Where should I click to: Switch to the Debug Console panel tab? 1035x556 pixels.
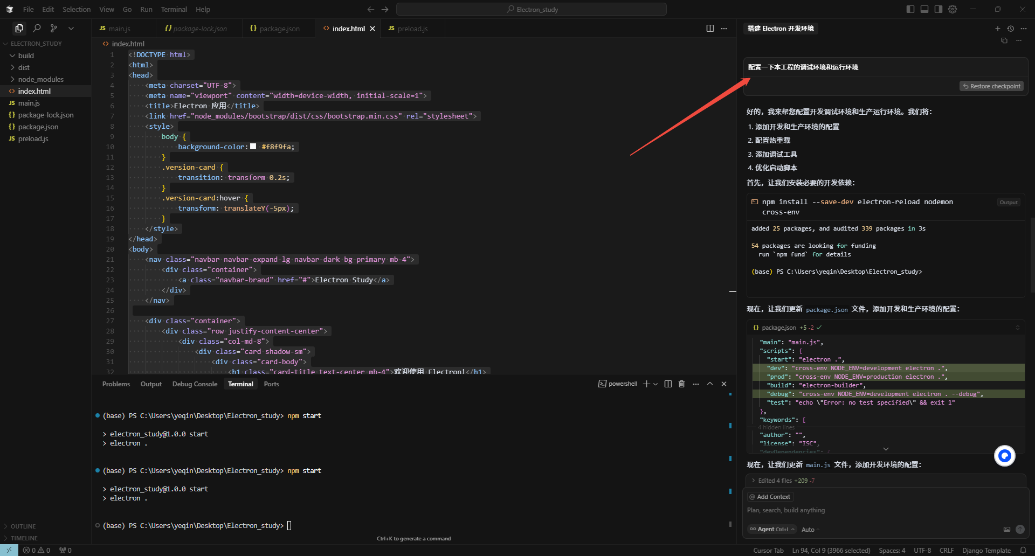(x=195, y=384)
